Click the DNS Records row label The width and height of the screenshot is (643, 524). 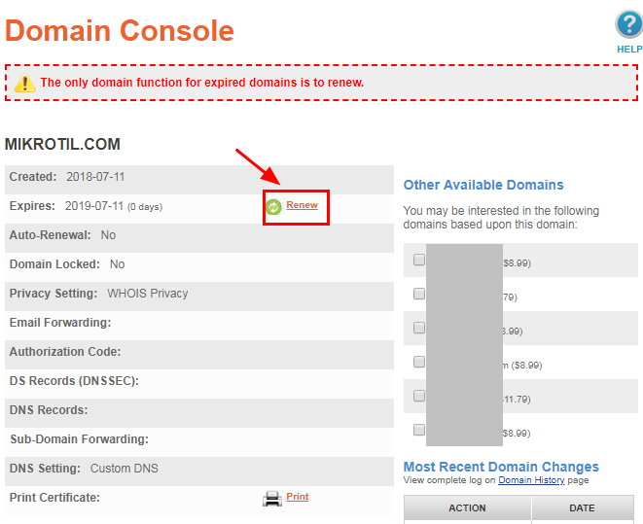pos(49,410)
